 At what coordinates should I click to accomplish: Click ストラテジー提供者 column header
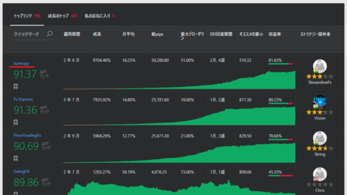pos(315,34)
